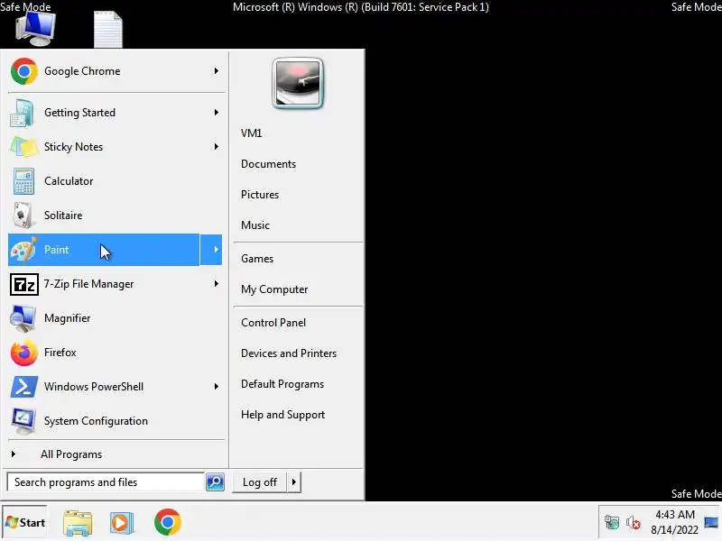
Task: Expand Google Chrome jump list arrow
Action: (216, 71)
